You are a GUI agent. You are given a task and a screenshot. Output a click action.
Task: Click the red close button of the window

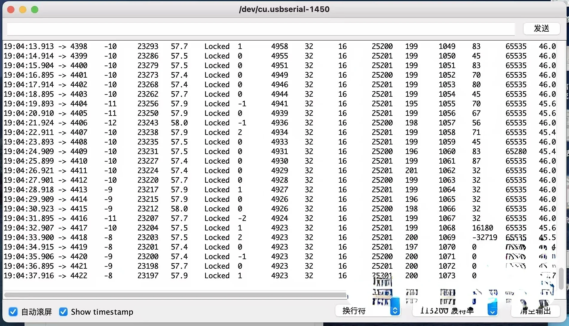coord(11,9)
